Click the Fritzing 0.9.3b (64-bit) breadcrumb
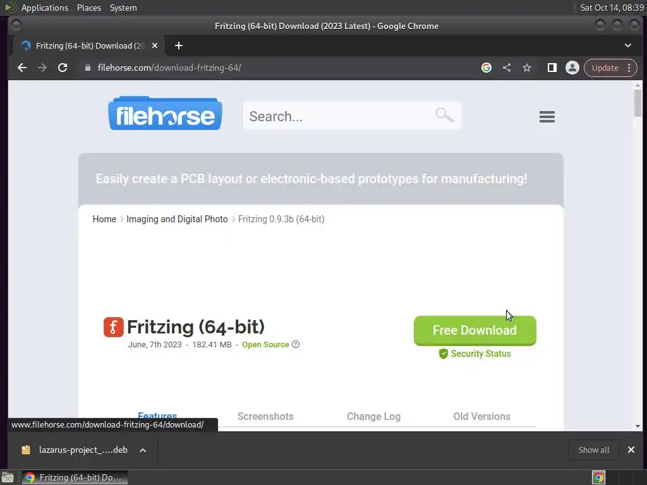This screenshot has width=647, height=485. point(281,219)
